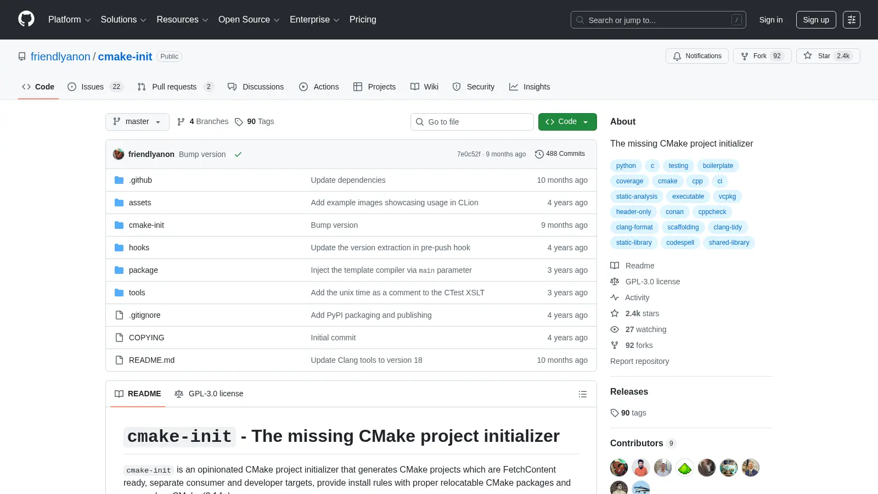Click the commit status green checkmark
The image size is (878, 494).
[x=238, y=154]
